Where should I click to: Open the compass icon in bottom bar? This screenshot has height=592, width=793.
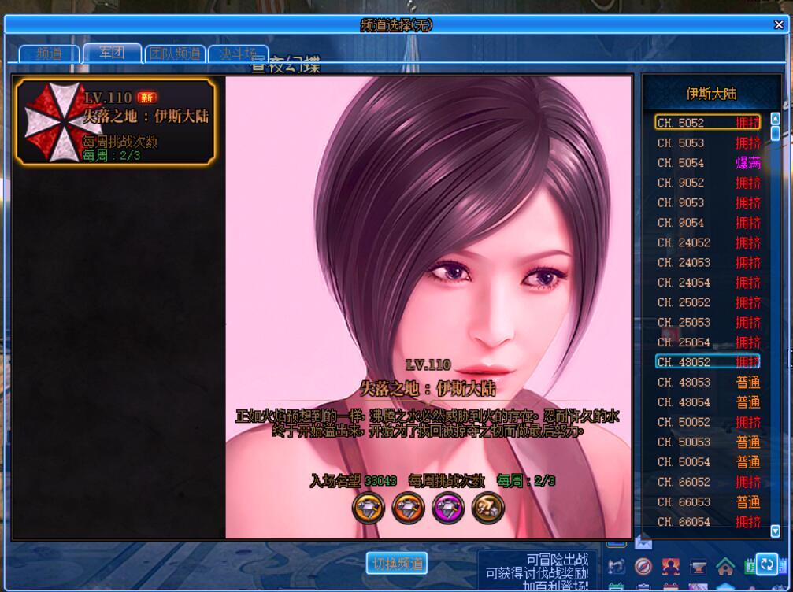click(643, 566)
